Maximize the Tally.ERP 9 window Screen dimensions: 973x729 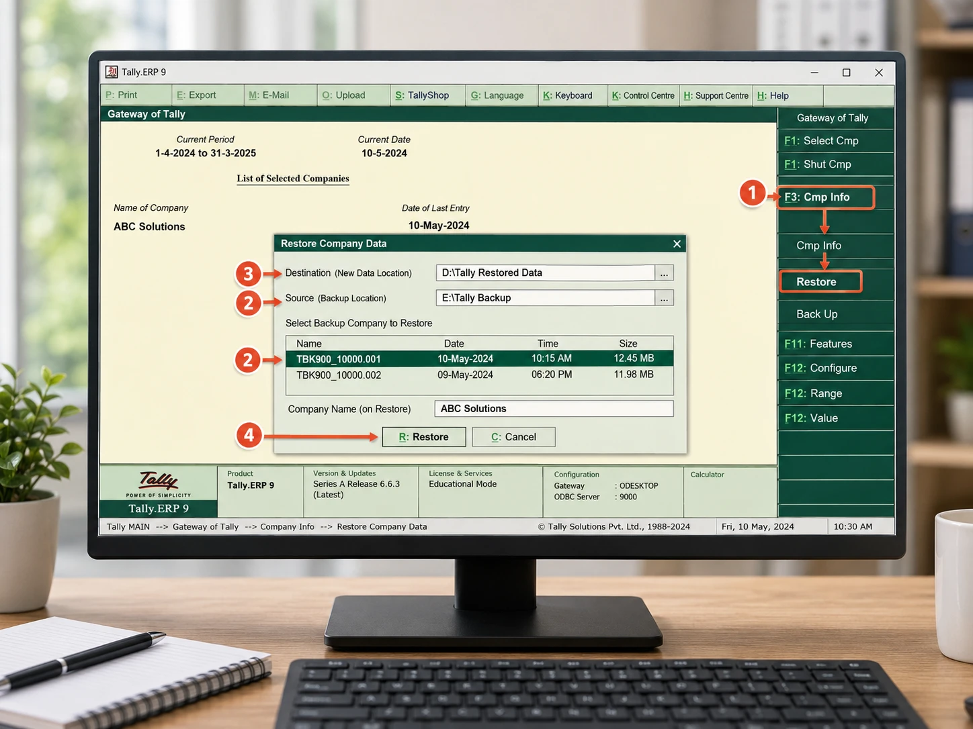847,72
